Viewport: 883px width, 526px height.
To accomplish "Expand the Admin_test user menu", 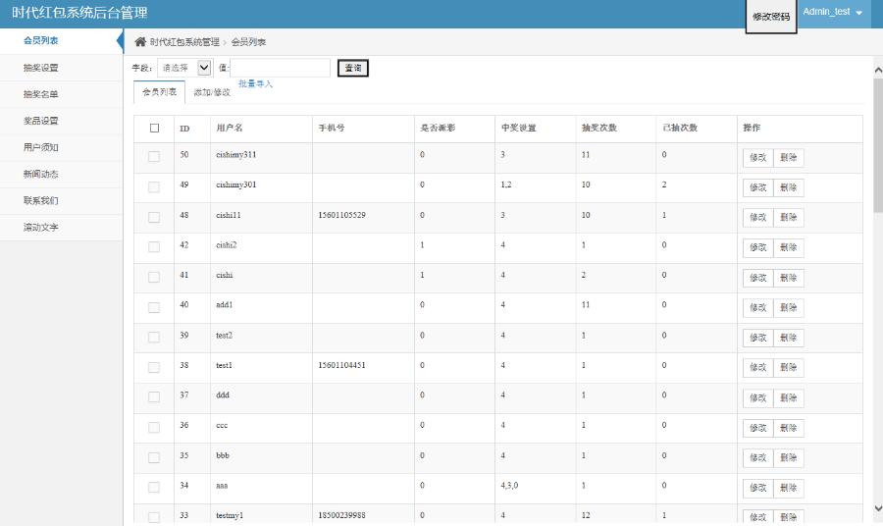I will click(833, 12).
